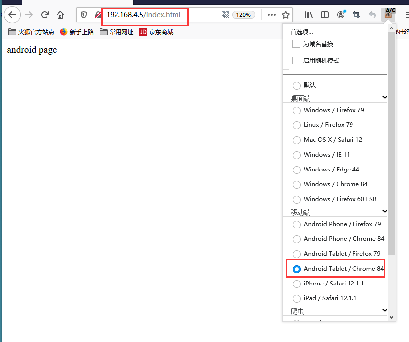Open the Library bookmarks and history
This screenshot has height=342, width=409.
coord(309,15)
